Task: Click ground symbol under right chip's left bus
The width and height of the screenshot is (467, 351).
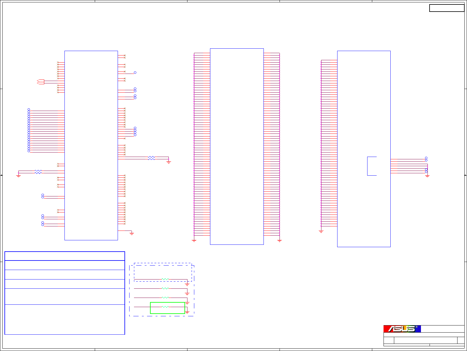Action: [x=321, y=231]
